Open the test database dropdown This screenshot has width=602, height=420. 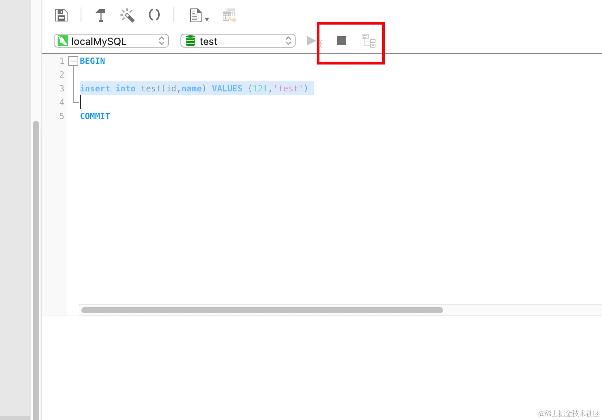click(238, 41)
